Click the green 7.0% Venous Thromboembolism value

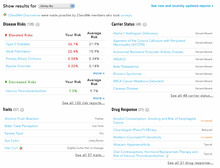click(x=73, y=91)
